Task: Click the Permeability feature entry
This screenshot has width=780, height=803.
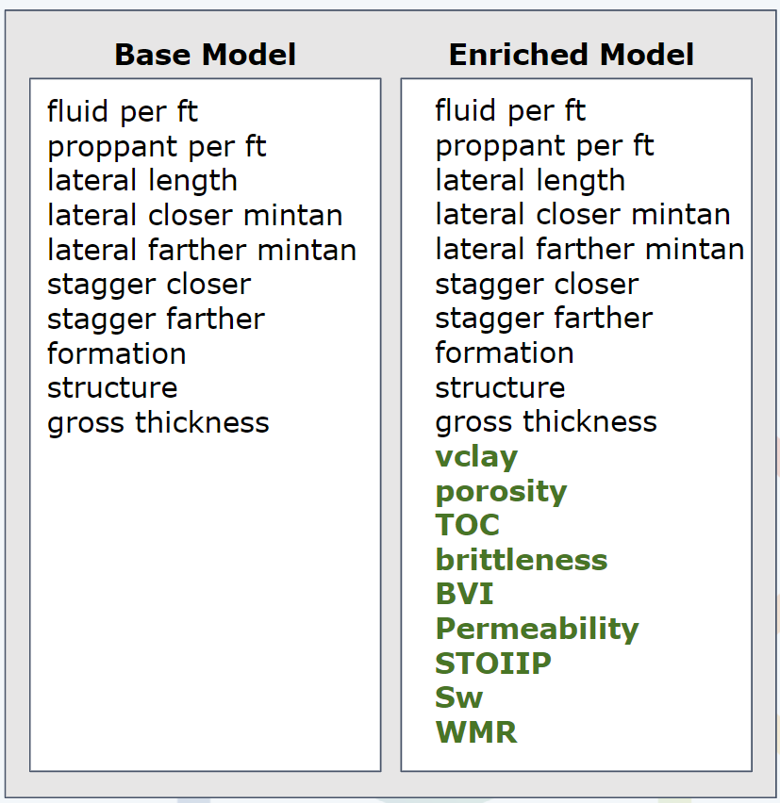Action: [537, 629]
